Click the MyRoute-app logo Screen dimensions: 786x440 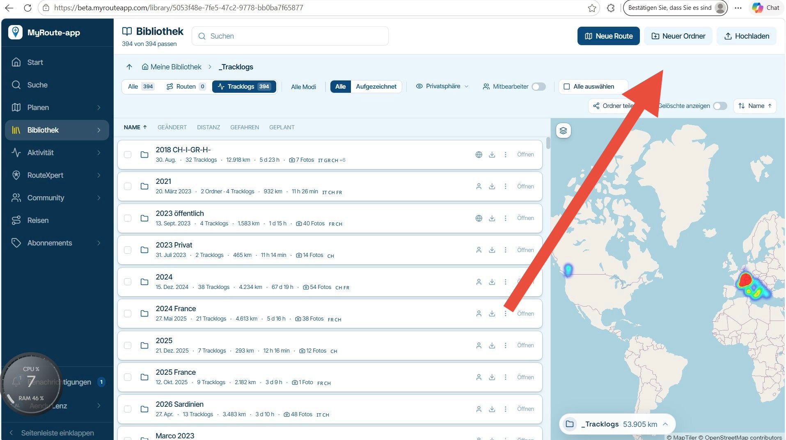[15, 32]
